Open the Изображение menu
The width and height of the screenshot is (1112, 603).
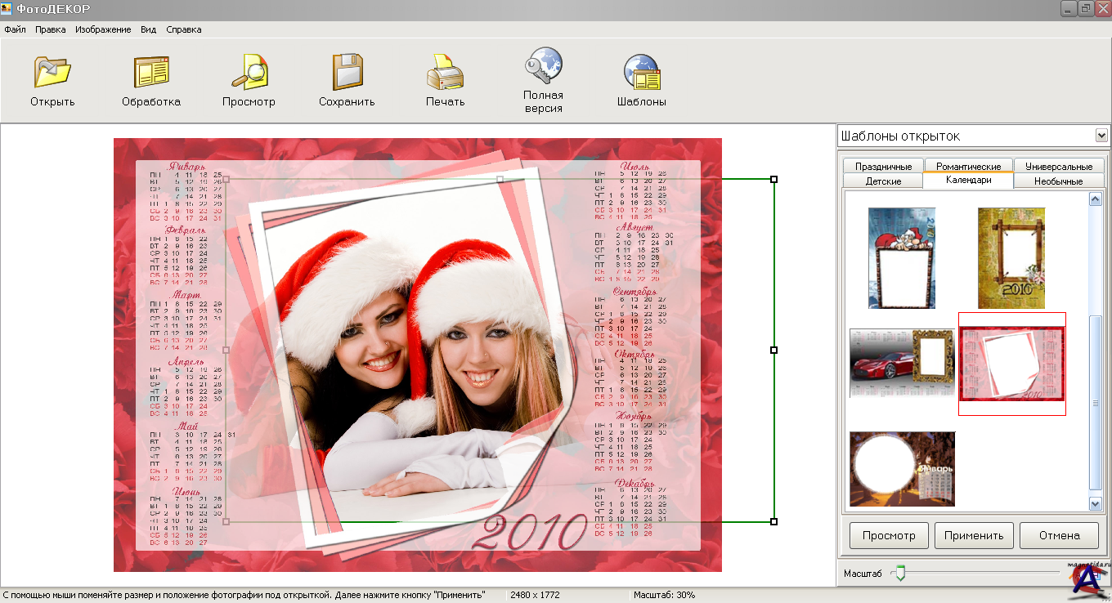pyautogui.click(x=103, y=29)
